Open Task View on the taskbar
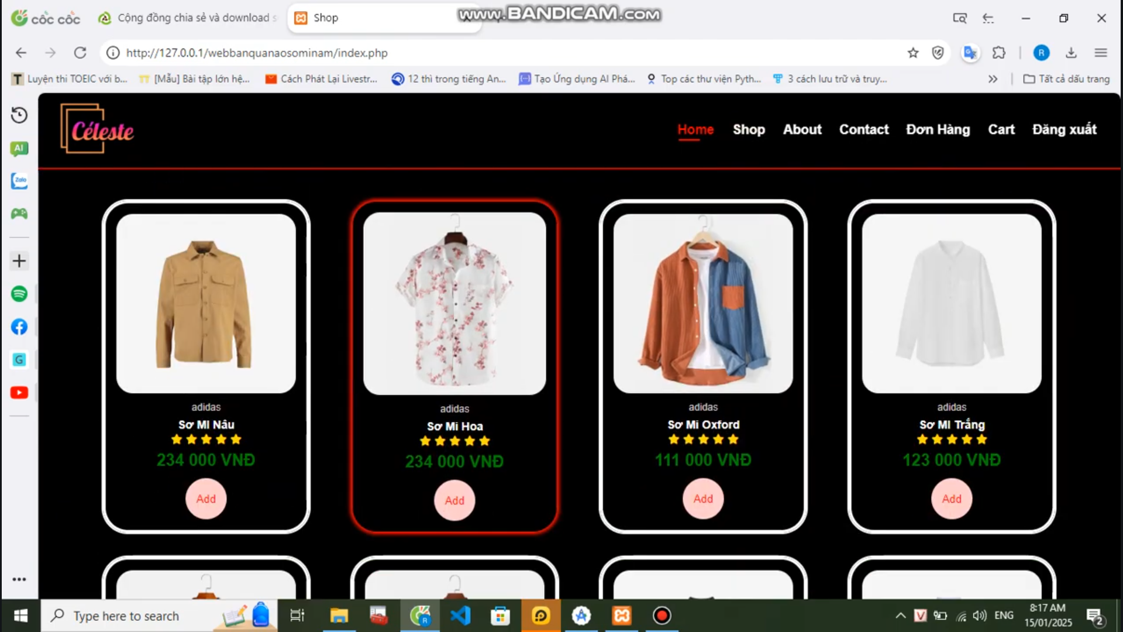The width and height of the screenshot is (1123, 632). [x=297, y=616]
